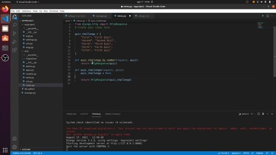Open notifications bell in status bar
The height and width of the screenshot is (155, 276).
click(x=272, y=153)
